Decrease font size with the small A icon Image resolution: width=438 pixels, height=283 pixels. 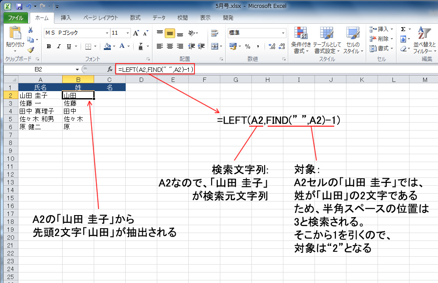(145, 33)
